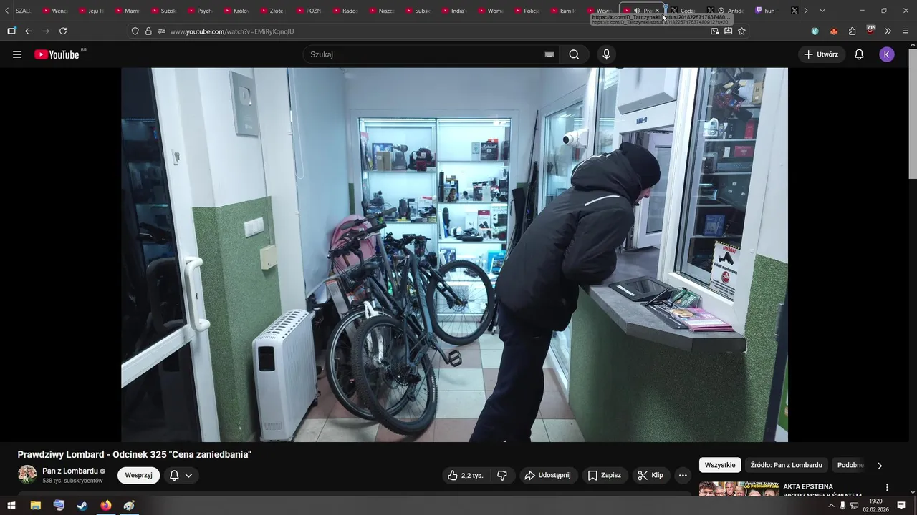Select the Wszystkie filter chip

[x=720, y=465]
